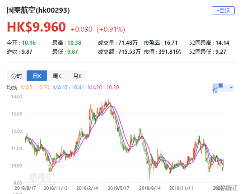Click the 均线 label above chart
The height and width of the screenshot is (194, 242).
(x=12, y=88)
